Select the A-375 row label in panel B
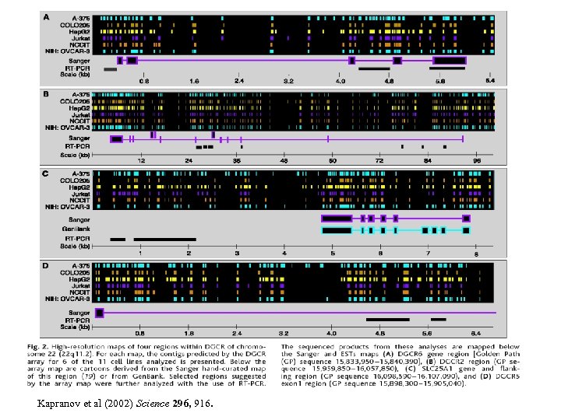Viewport: 561px width, 420px height. (81, 95)
